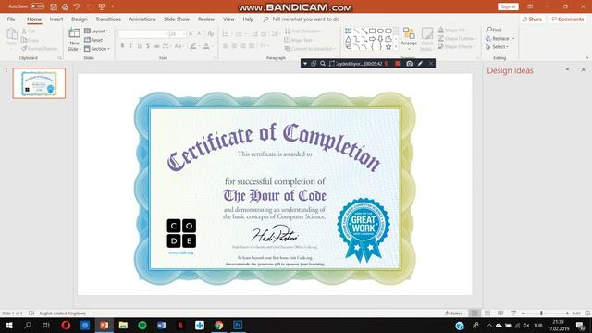
Task: Open the font name combo box
Action: [x=143, y=34]
